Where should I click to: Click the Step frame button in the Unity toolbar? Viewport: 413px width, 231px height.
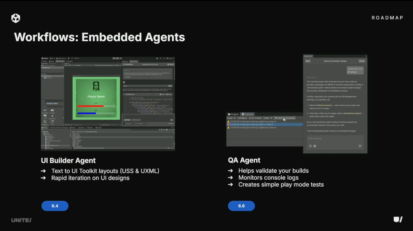click(x=121, y=58)
